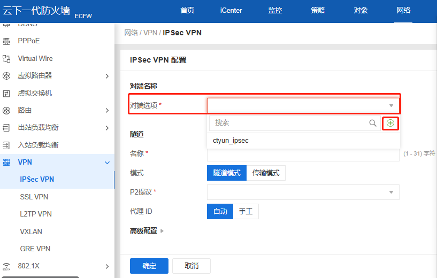
Task: Open SSL VPN in the sidebar
Action: [34, 197]
